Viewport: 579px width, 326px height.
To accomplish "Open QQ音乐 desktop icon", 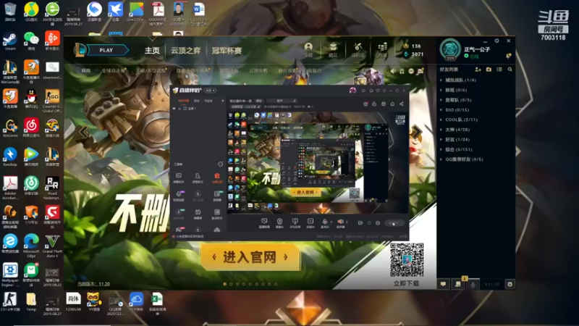I will 31,12.
